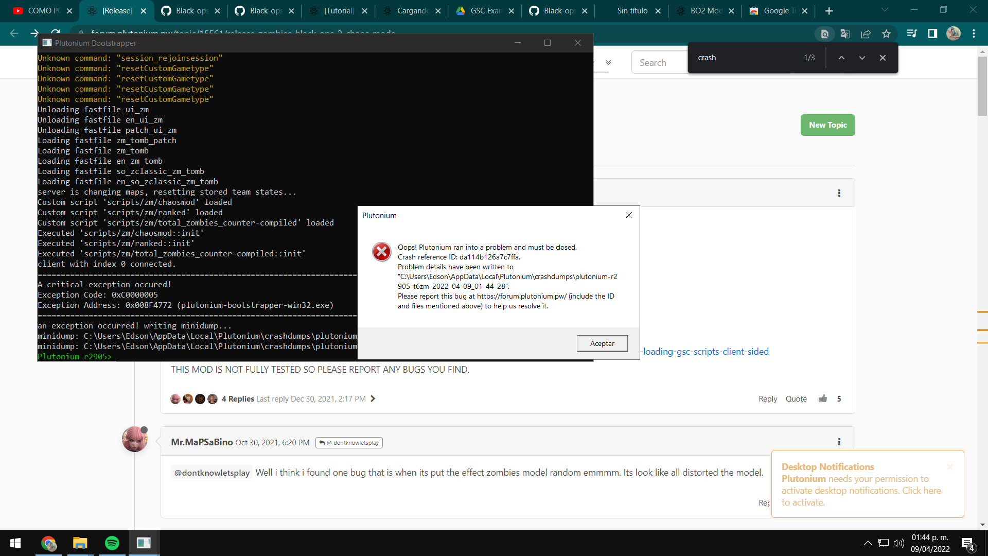Open Mr.MaPSaBino's avatar image
This screenshot has width=988, height=556.
(x=135, y=439)
